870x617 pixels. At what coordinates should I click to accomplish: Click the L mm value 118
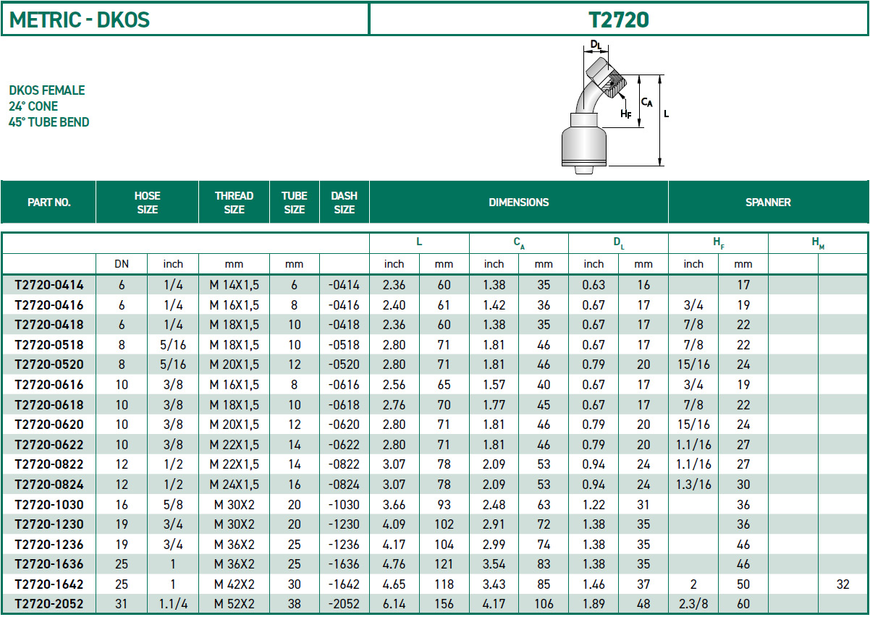[444, 584]
